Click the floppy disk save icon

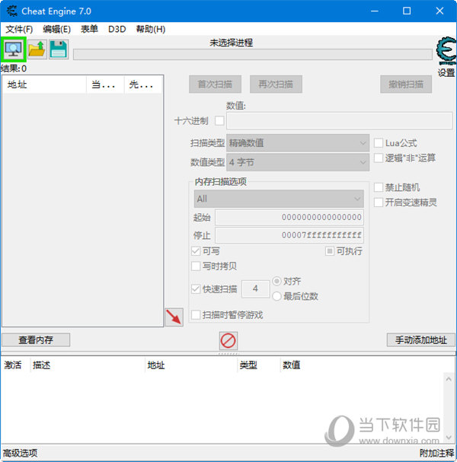59,49
